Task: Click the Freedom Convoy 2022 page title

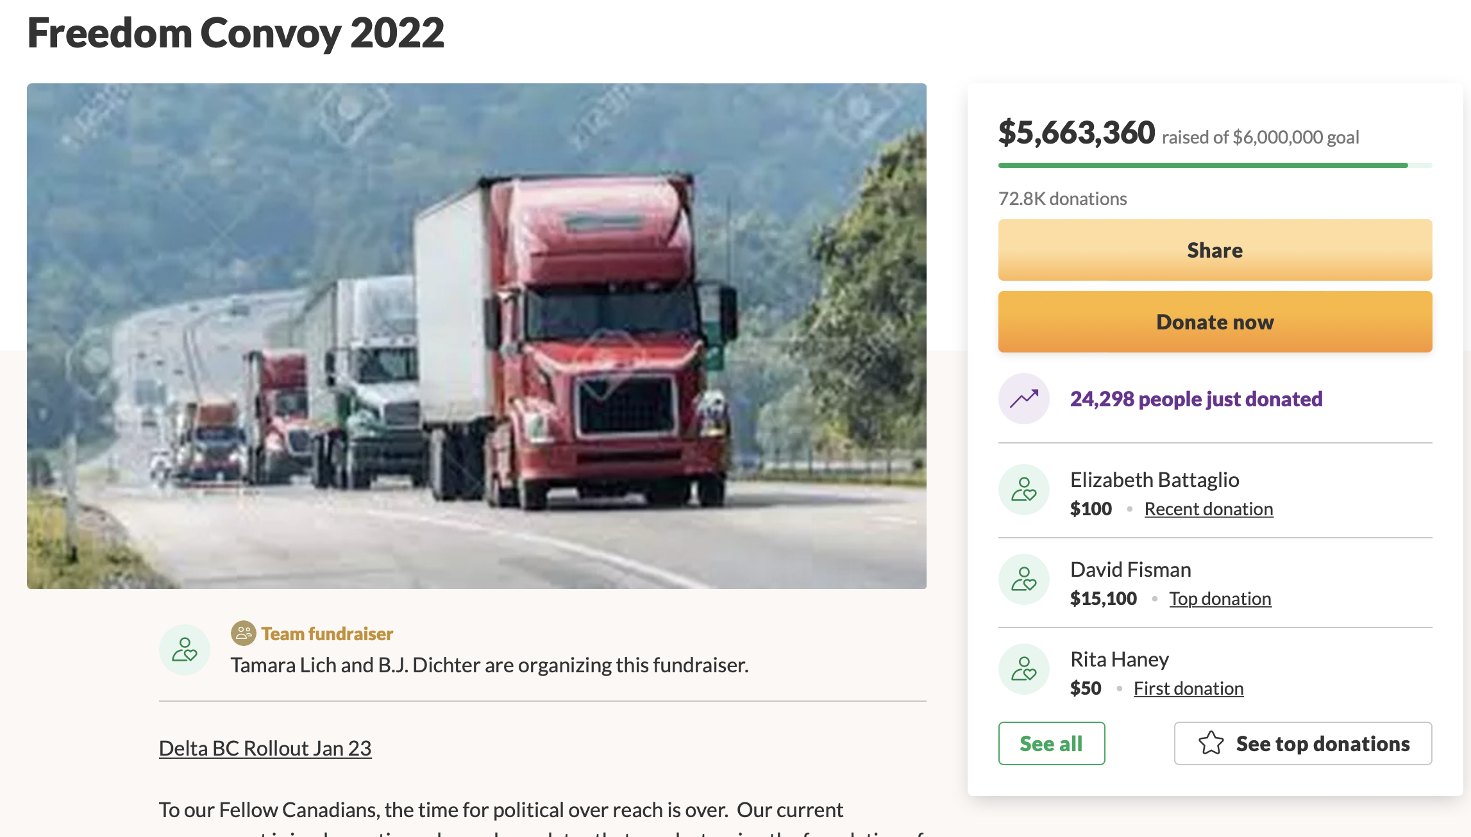Action: click(x=236, y=33)
